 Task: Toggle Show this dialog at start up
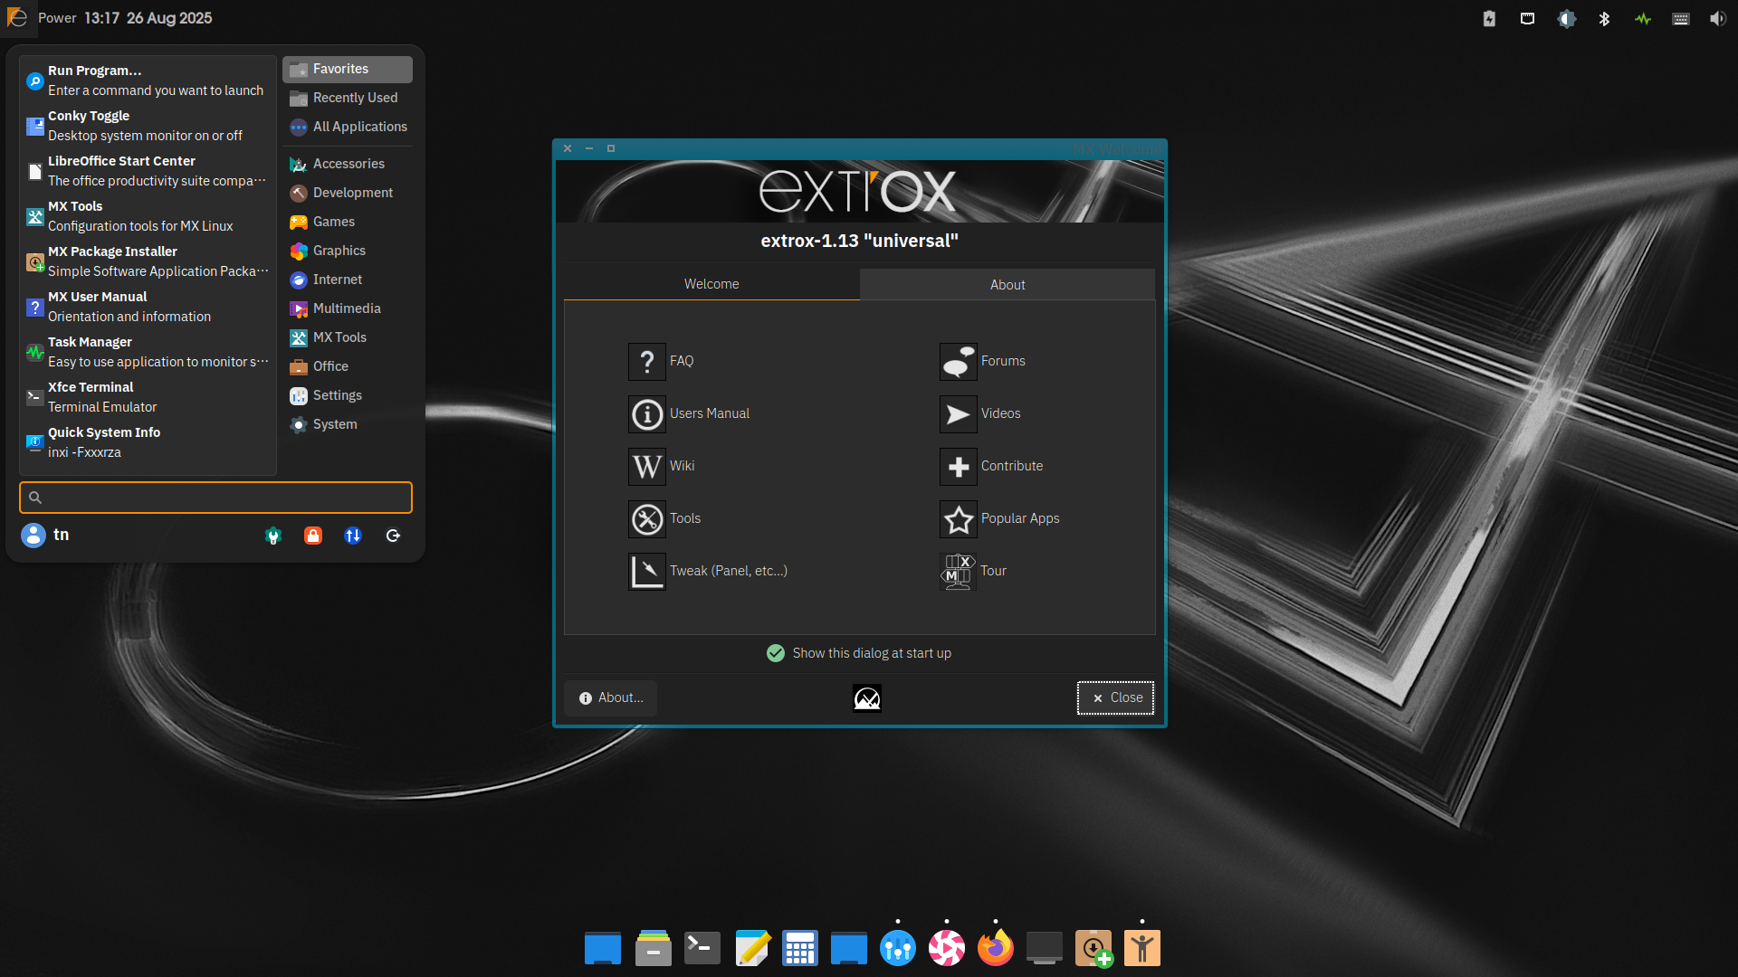pos(859,653)
